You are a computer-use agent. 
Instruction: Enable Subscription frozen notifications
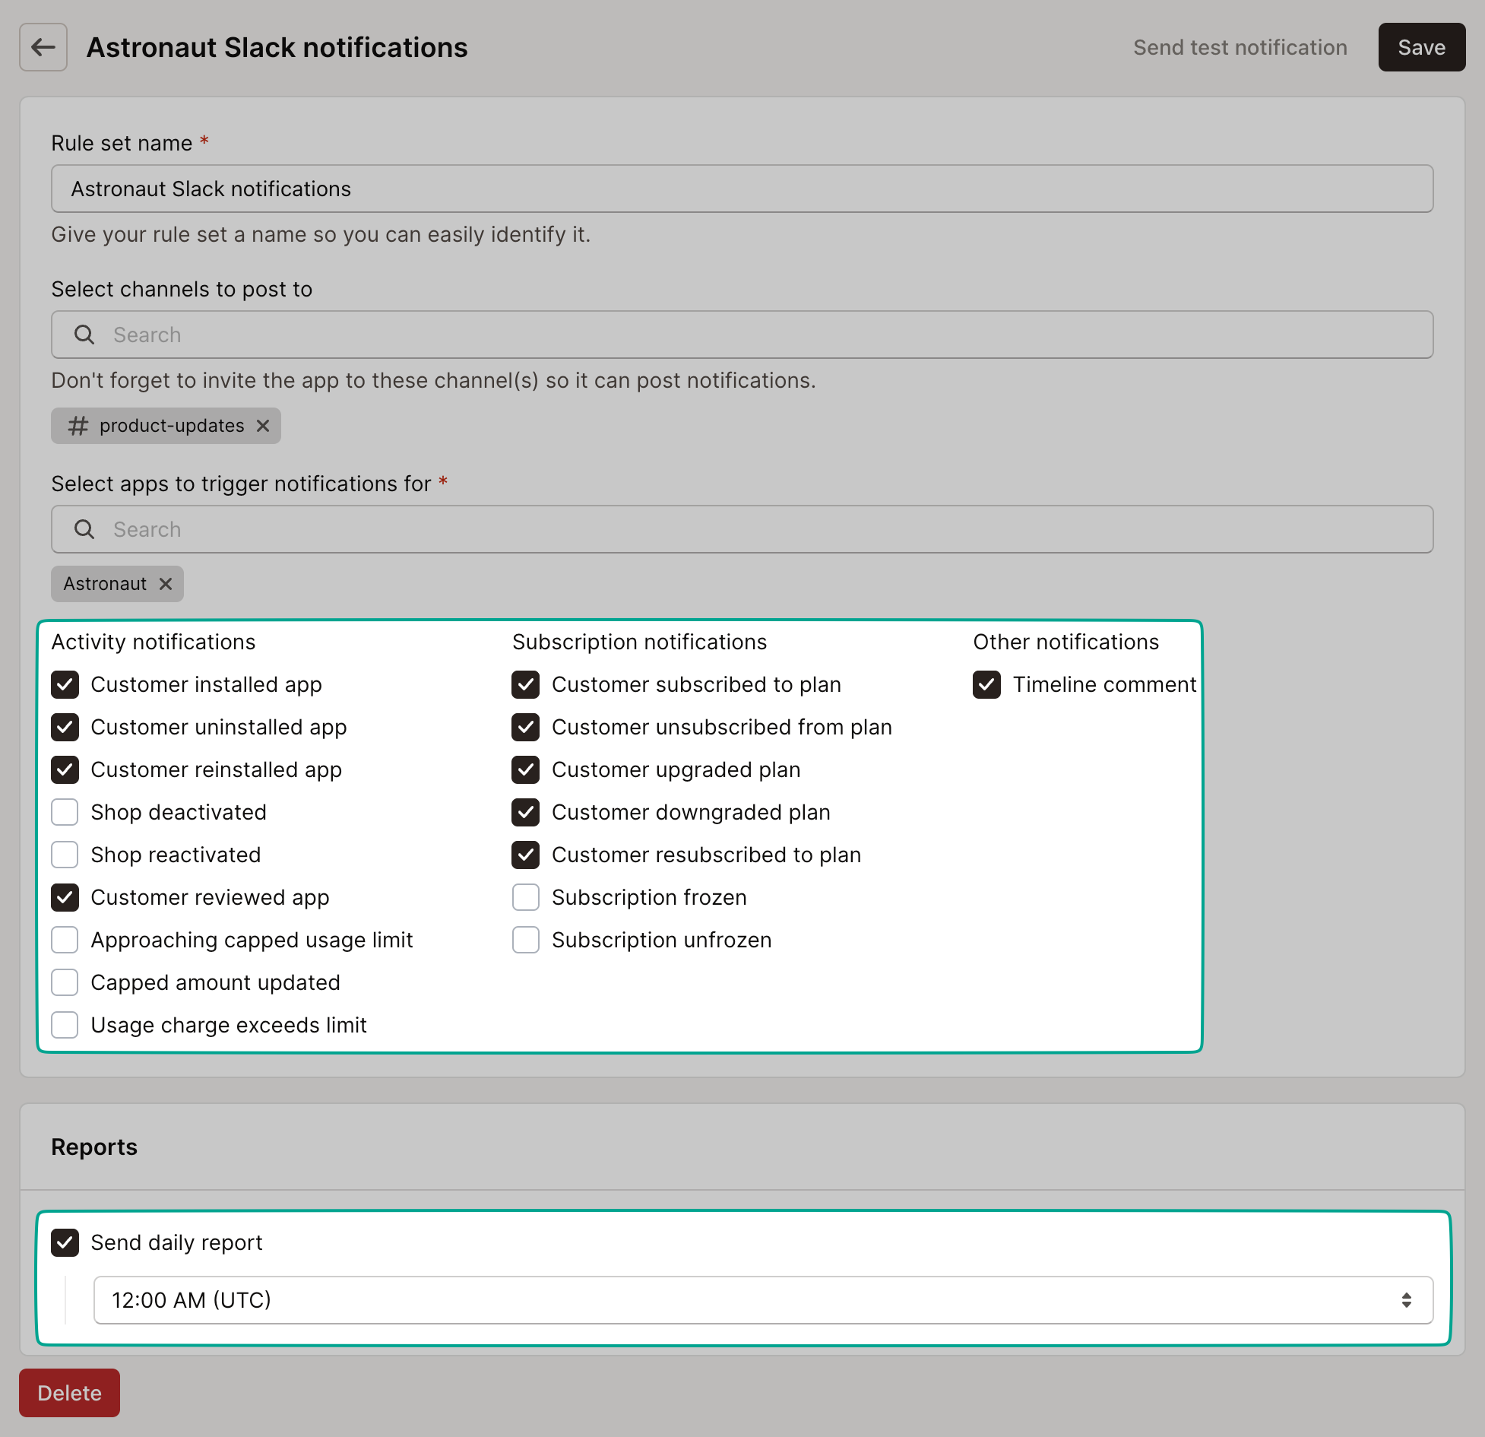[x=526, y=897]
